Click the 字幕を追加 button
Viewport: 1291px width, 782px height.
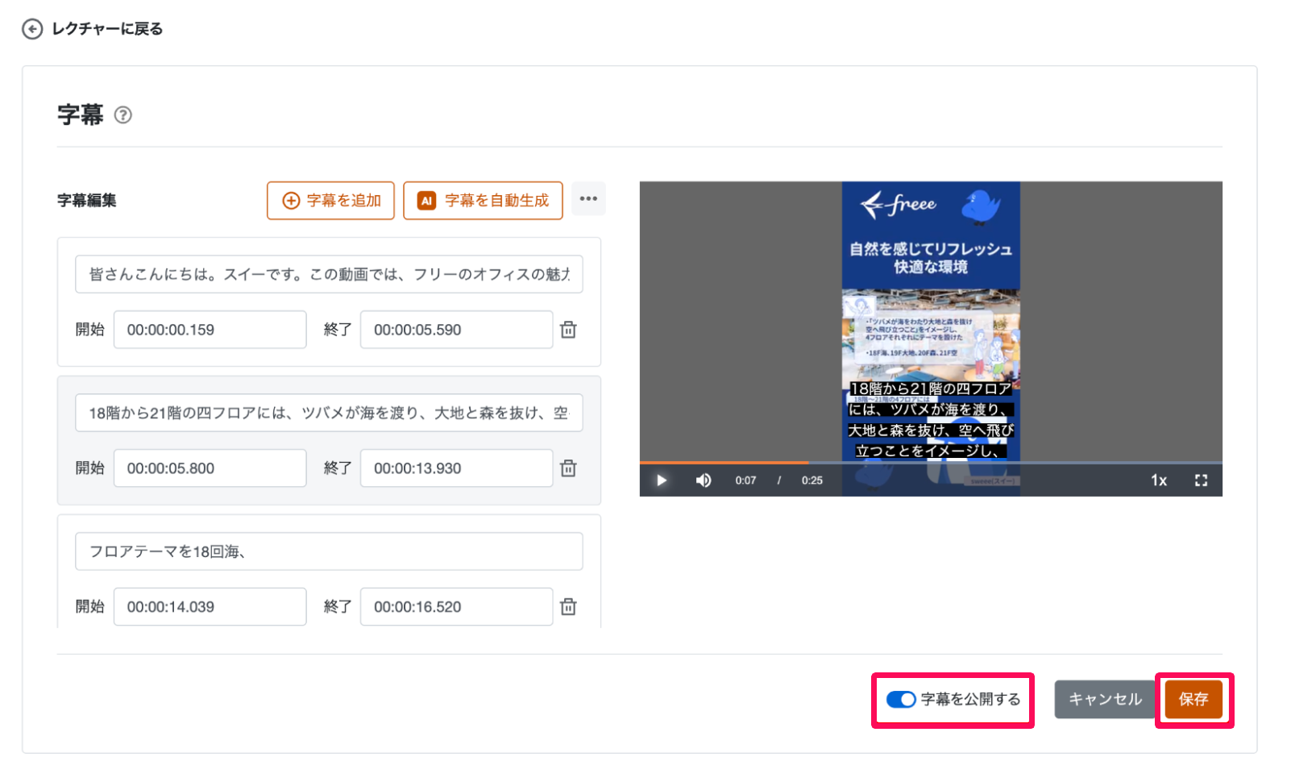pos(330,200)
